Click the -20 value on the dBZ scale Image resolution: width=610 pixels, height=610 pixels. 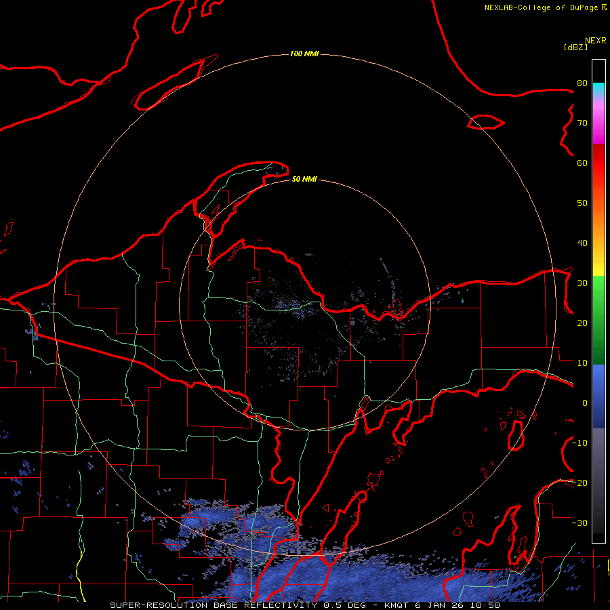point(580,483)
